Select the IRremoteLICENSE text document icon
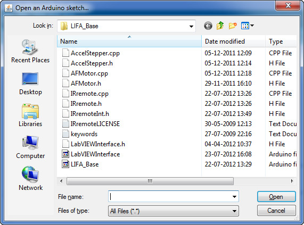Viewport: 304px width, 225px height. [65, 123]
